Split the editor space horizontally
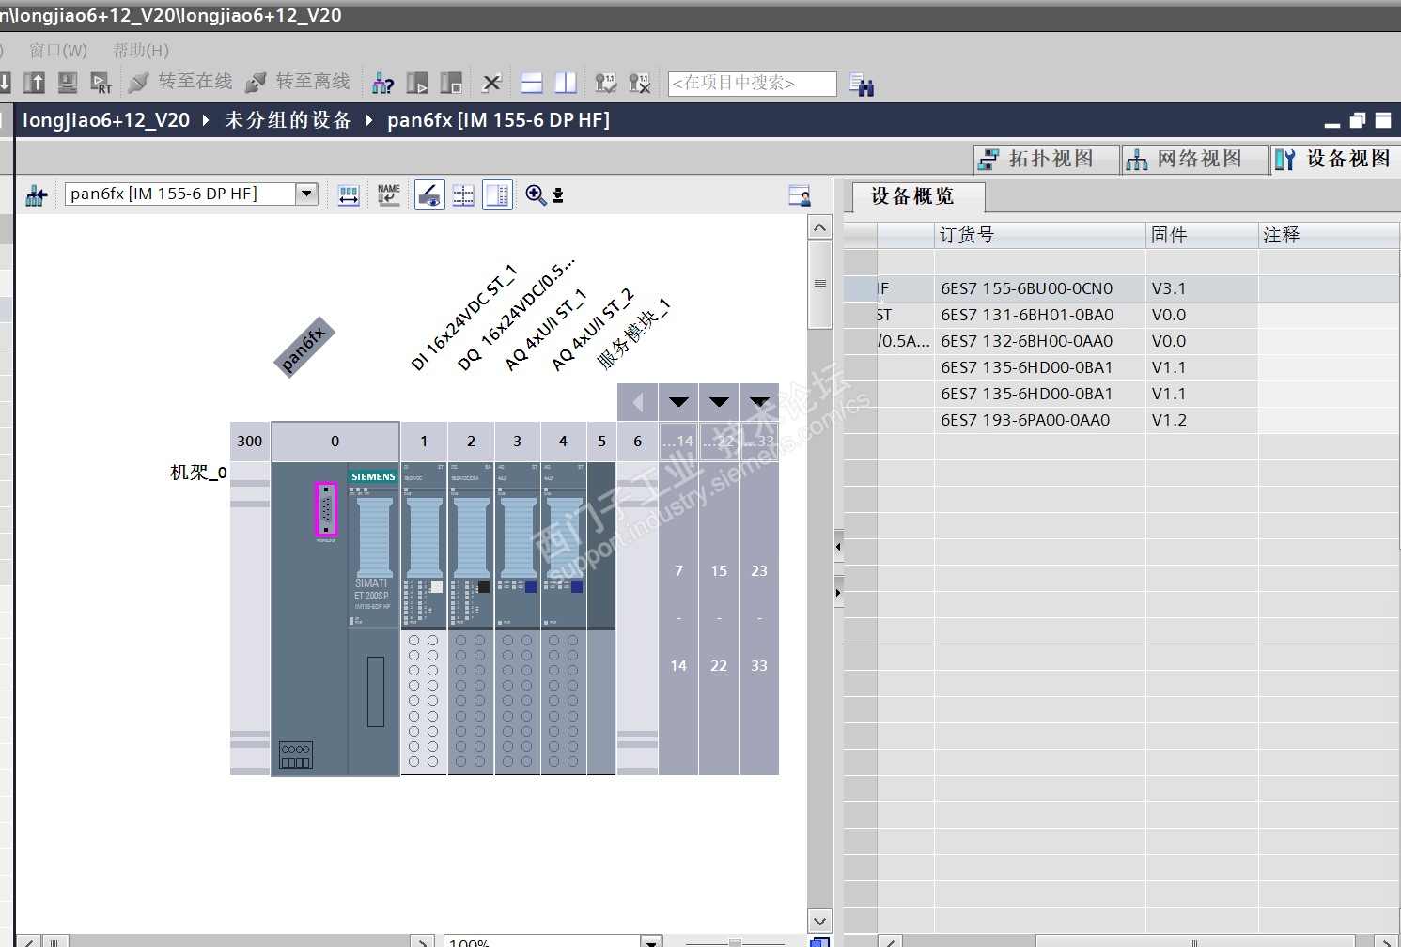1401x947 pixels. tap(532, 84)
